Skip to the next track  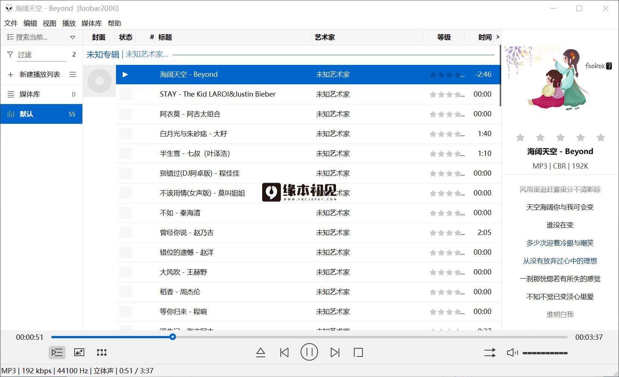pos(335,352)
